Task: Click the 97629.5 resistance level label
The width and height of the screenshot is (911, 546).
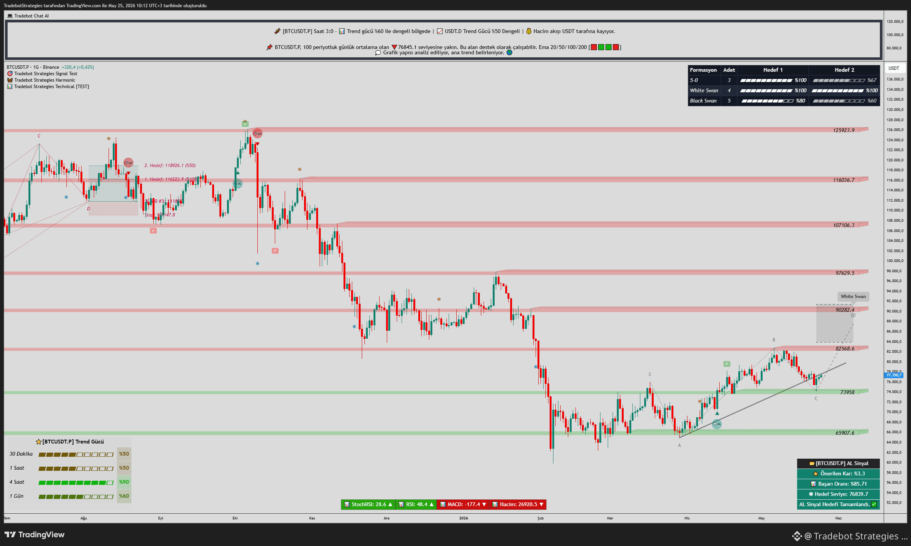Action: (845, 273)
